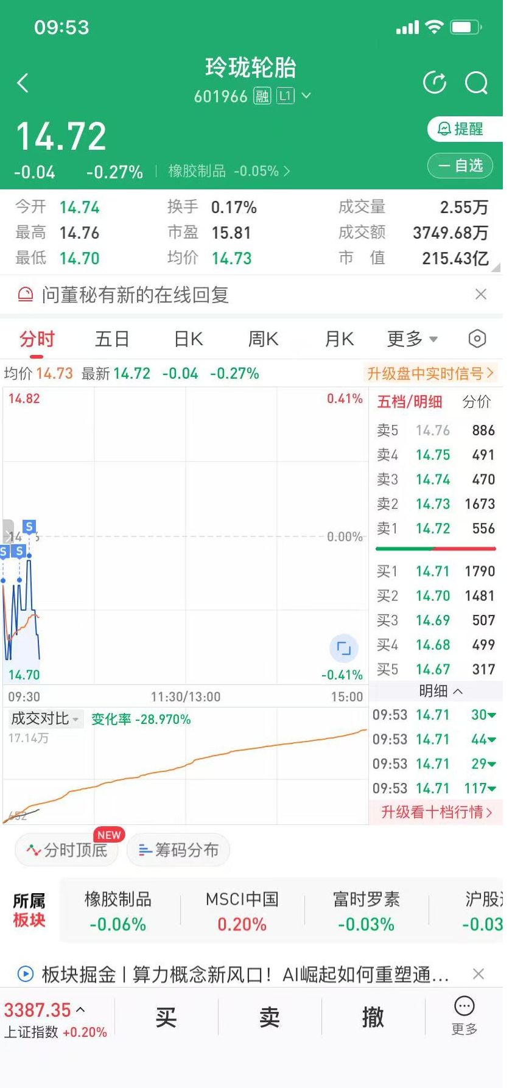512x1088 pixels.
Task: Open the 筹码分布 chip distribution
Action: tap(178, 850)
